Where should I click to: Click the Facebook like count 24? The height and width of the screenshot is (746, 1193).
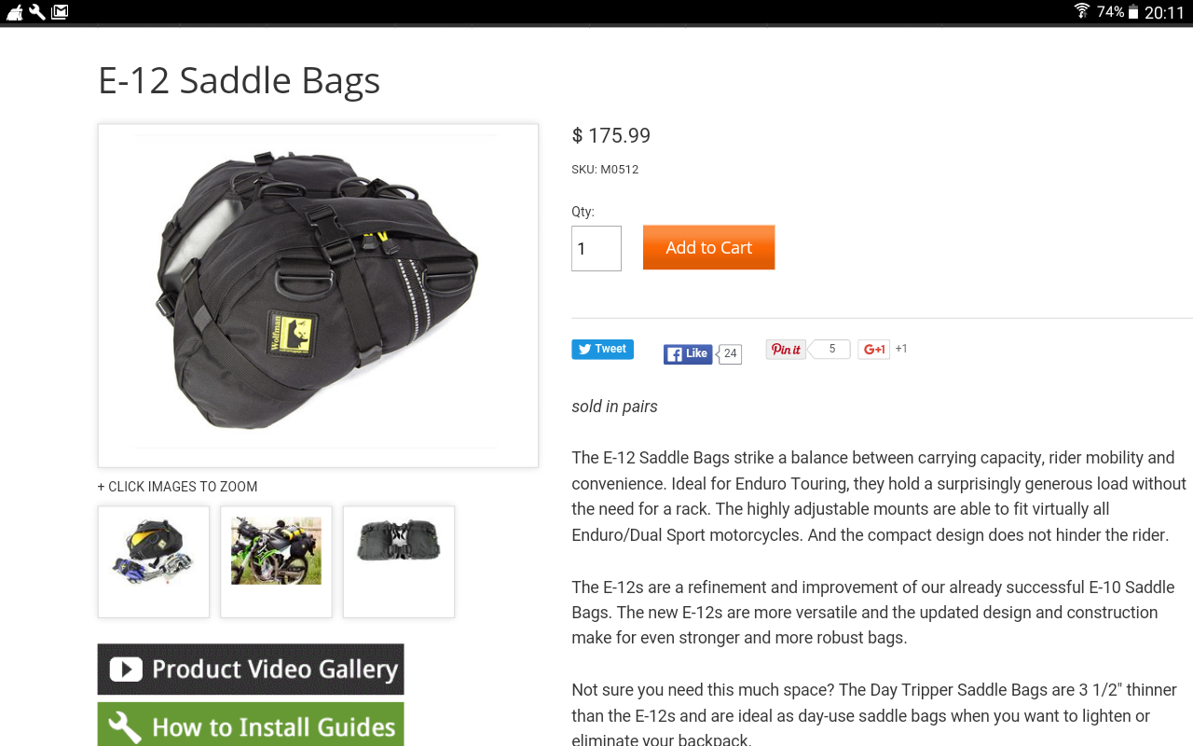[730, 354]
